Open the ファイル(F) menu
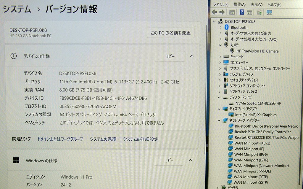This screenshot has width=303, height=189. click(x=221, y=4)
